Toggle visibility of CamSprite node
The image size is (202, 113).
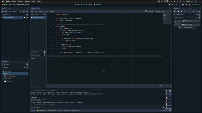tap(27, 17)
